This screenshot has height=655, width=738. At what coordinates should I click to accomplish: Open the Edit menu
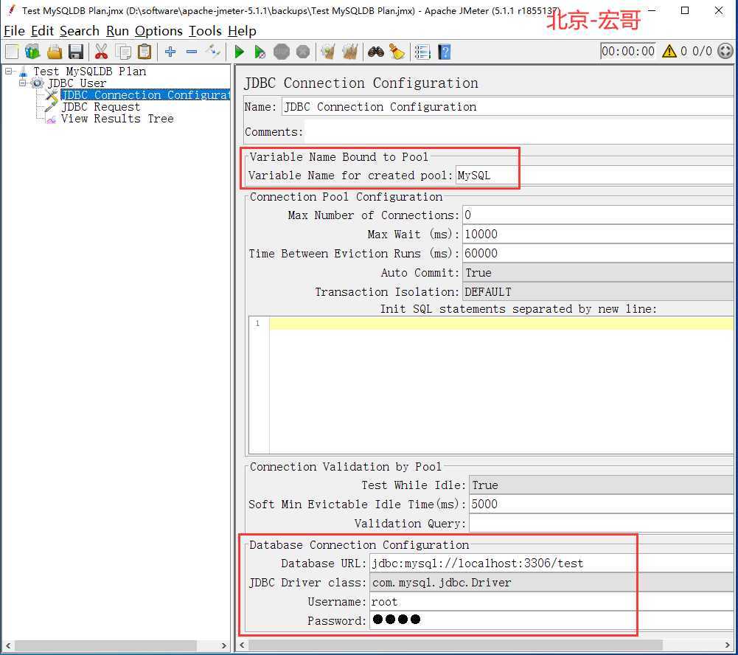42,31
